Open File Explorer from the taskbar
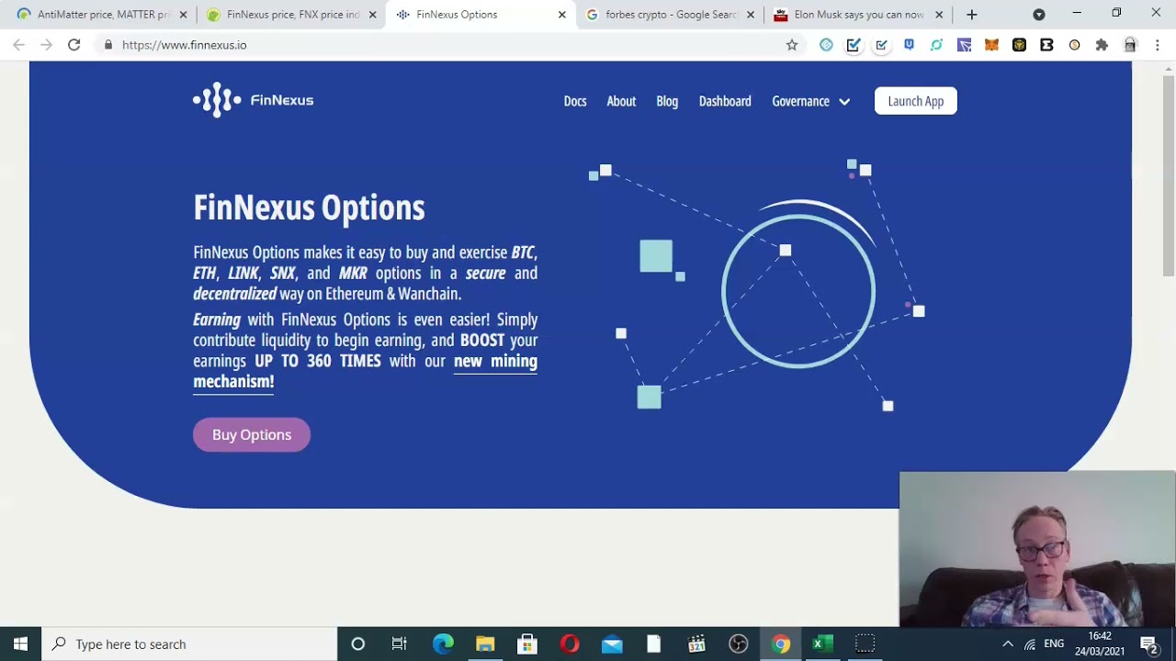Viewport: 1176px width, 661px height. (x=485, y=644)
